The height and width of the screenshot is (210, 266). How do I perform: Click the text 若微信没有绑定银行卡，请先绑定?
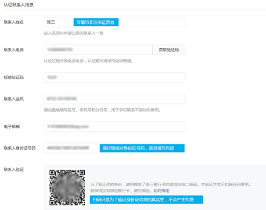point(121,191)
